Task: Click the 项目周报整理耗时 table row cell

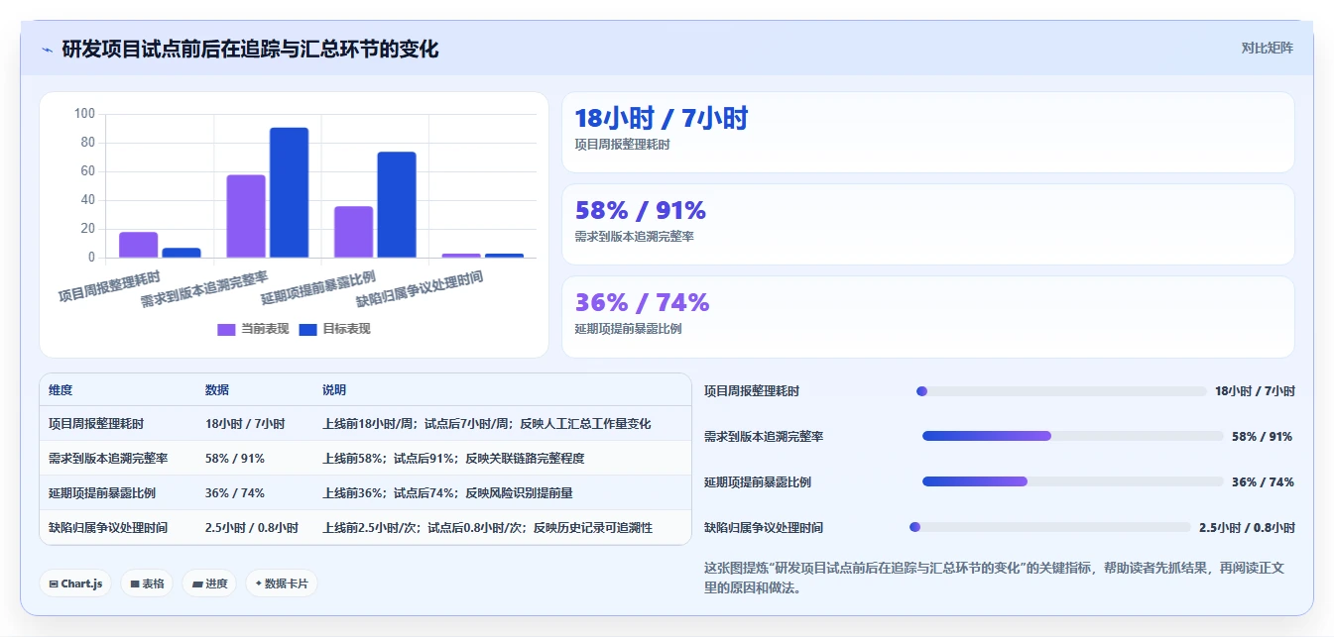Action: point(96,423)
